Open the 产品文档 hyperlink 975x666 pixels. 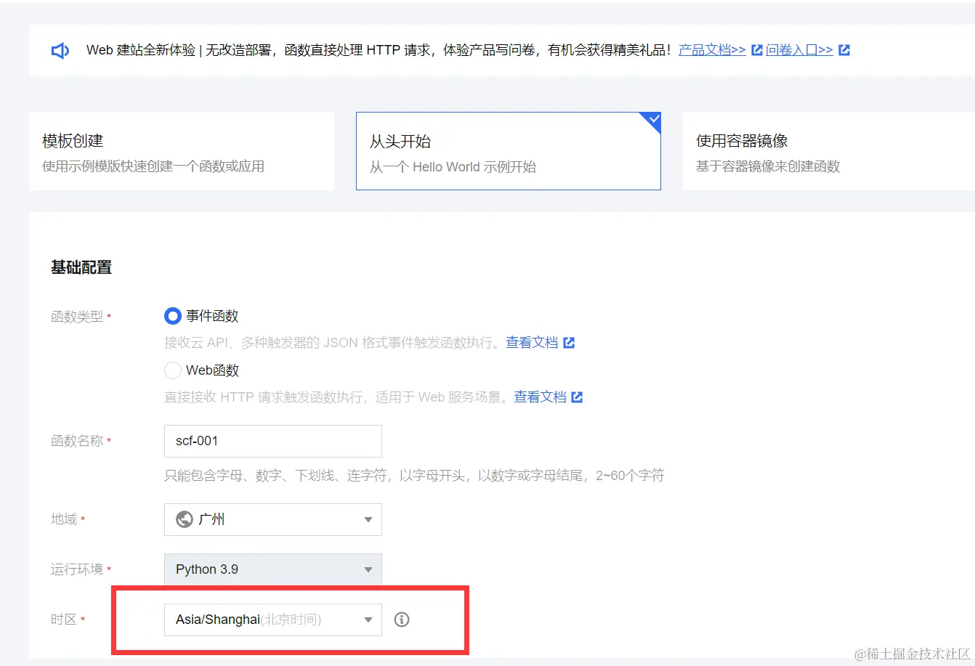click(711, 49)
